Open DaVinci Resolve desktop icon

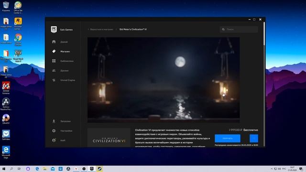click(6, 104)
